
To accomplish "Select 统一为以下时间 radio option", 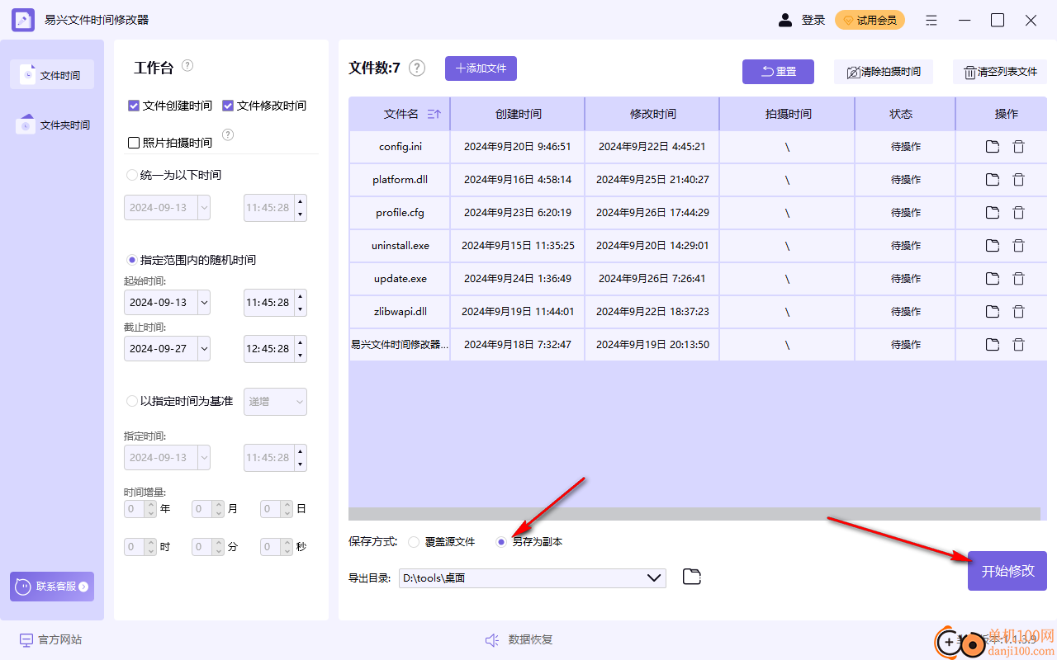I will click(x=131, y=175).
